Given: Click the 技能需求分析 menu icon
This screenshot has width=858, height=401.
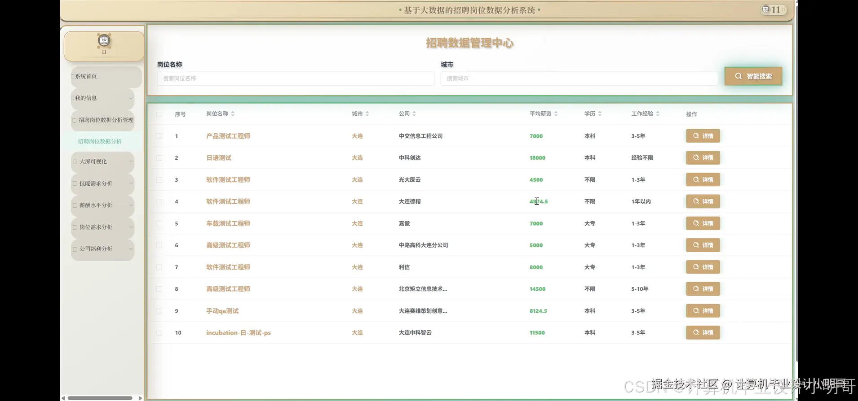Looking at the screenshot, I should pos(75,183).
